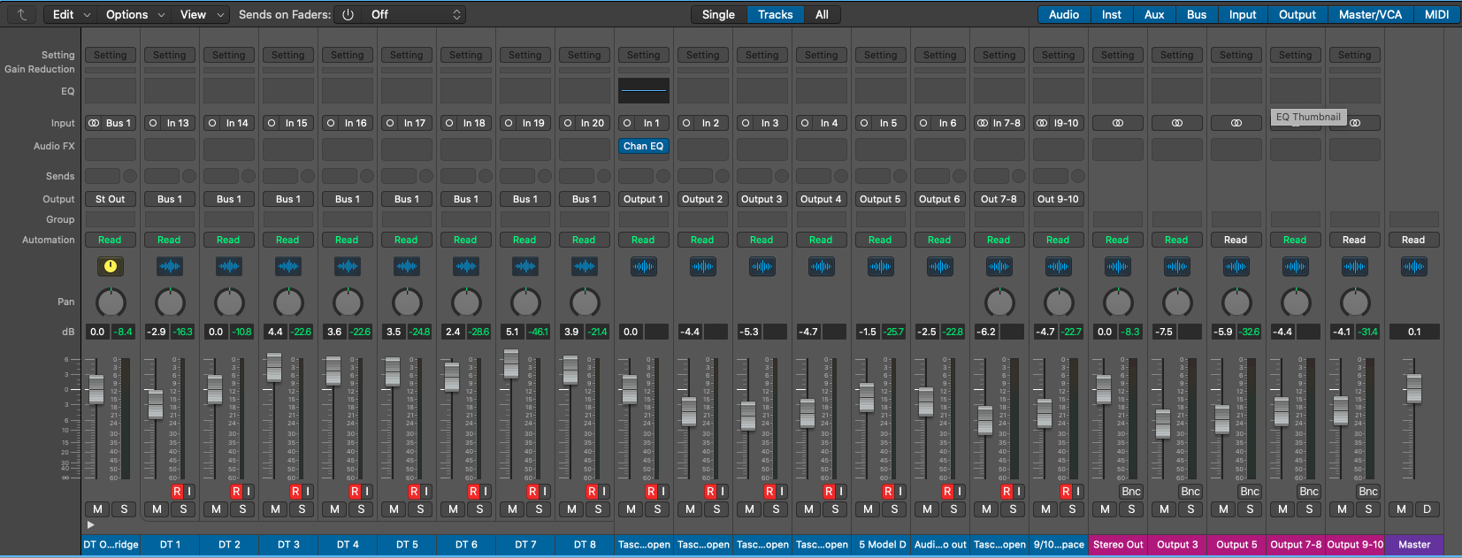Click the mixer back arrow icon at top left
1462x558 pixels.
pyautogui.click(x=21, y=14)
